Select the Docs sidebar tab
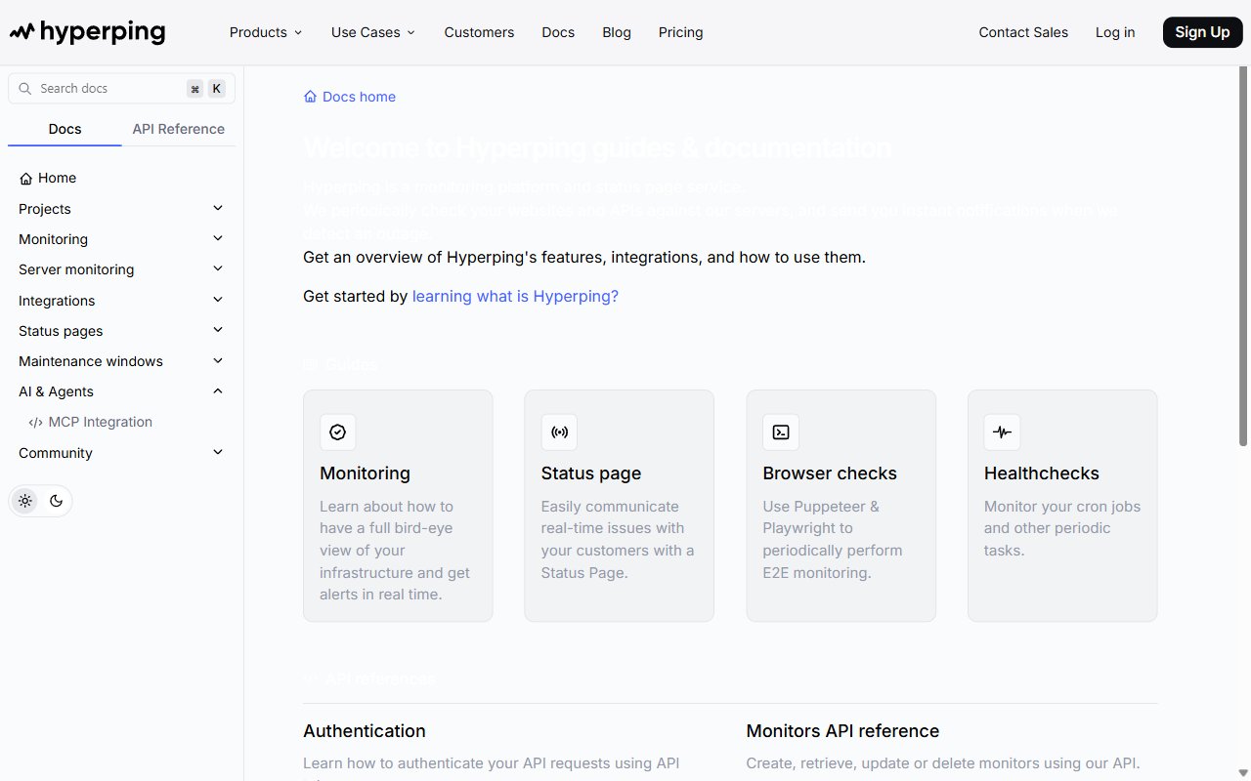1251x781 pixels. coord(65,129)
